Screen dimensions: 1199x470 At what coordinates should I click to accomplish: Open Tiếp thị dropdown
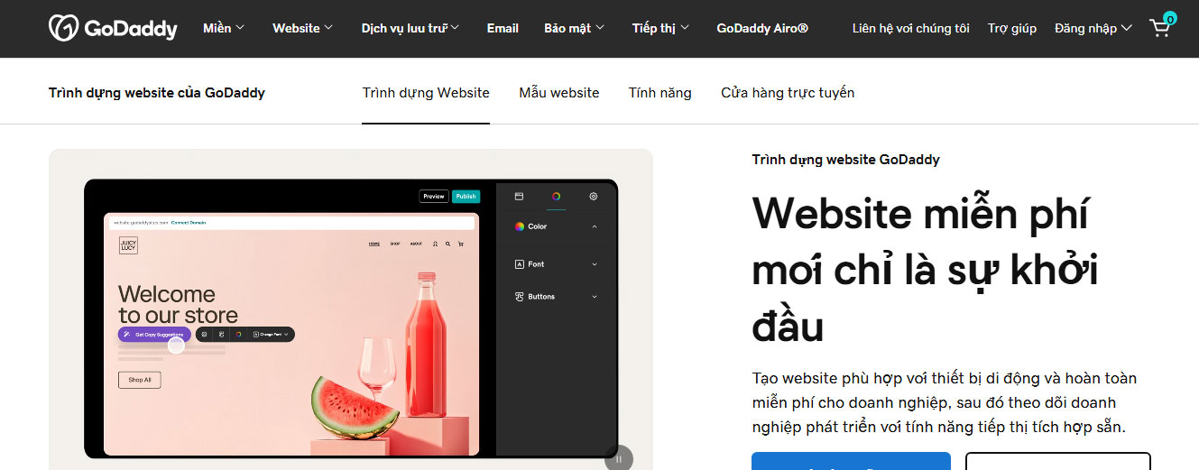(x=661, y=28)
